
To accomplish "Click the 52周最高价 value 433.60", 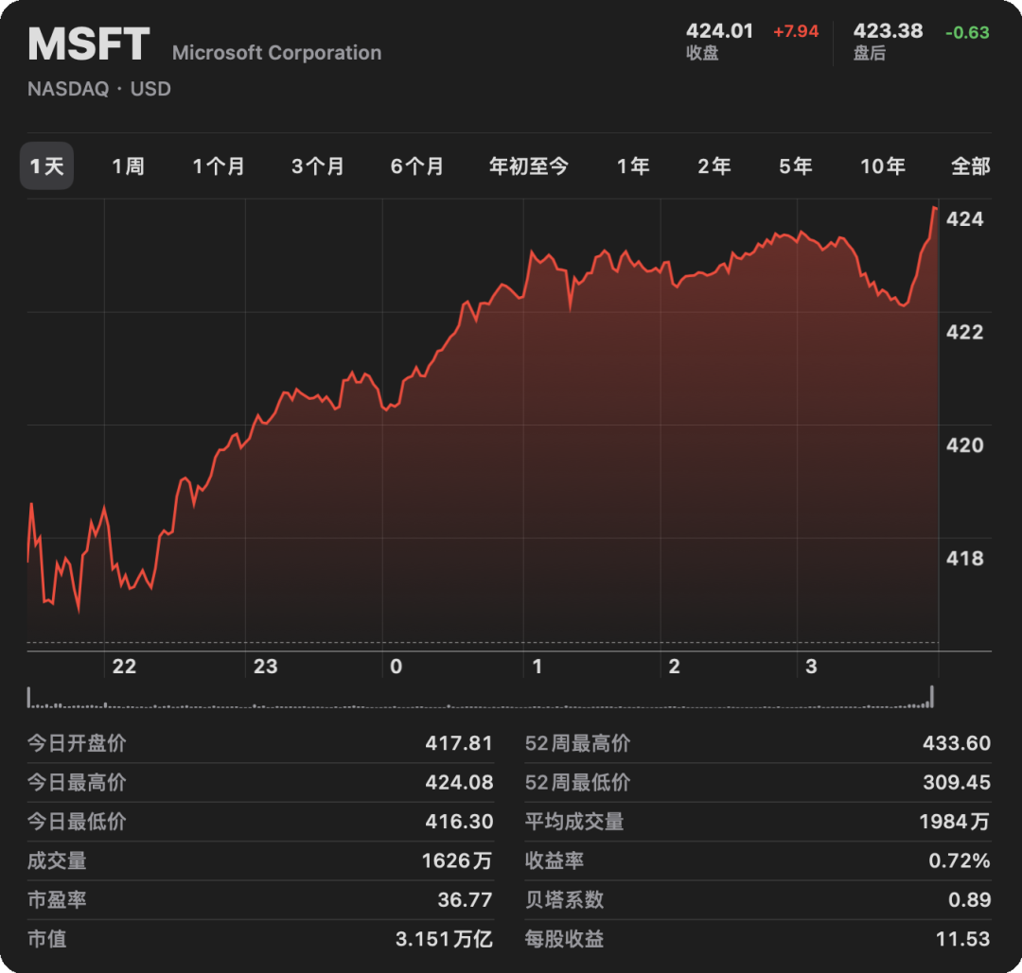I will (956, 743).
